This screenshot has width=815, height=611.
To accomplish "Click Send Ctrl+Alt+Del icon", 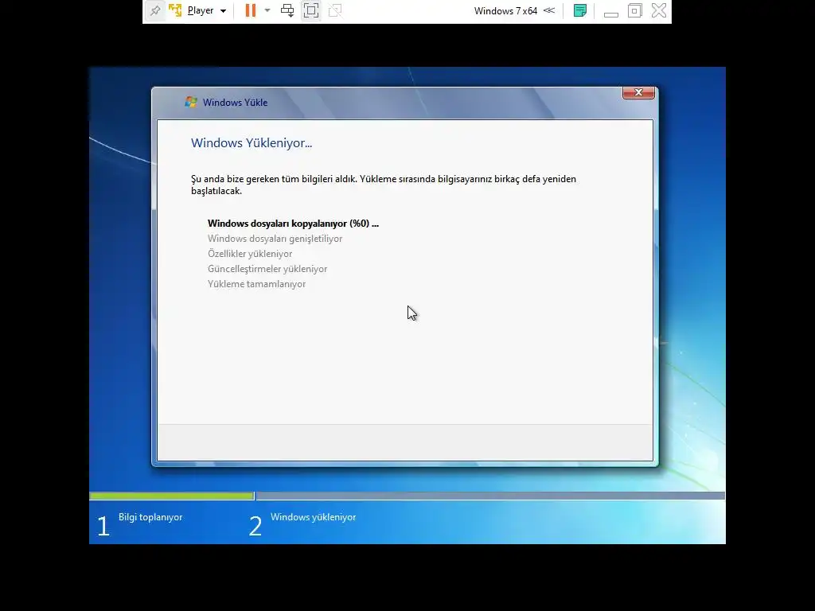I will 287,10.
